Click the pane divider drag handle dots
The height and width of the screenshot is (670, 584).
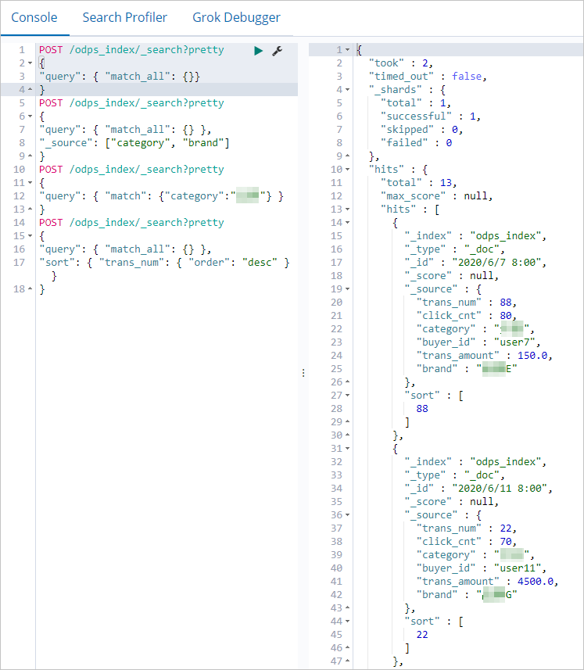pos(303,373)
